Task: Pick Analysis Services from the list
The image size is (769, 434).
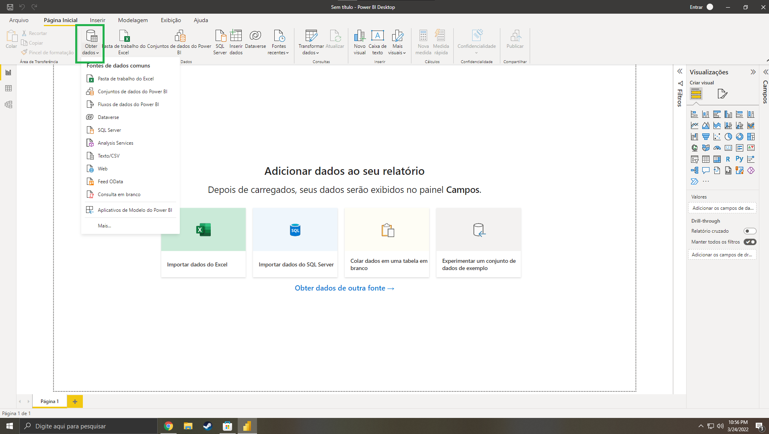Action: (130, 143)
